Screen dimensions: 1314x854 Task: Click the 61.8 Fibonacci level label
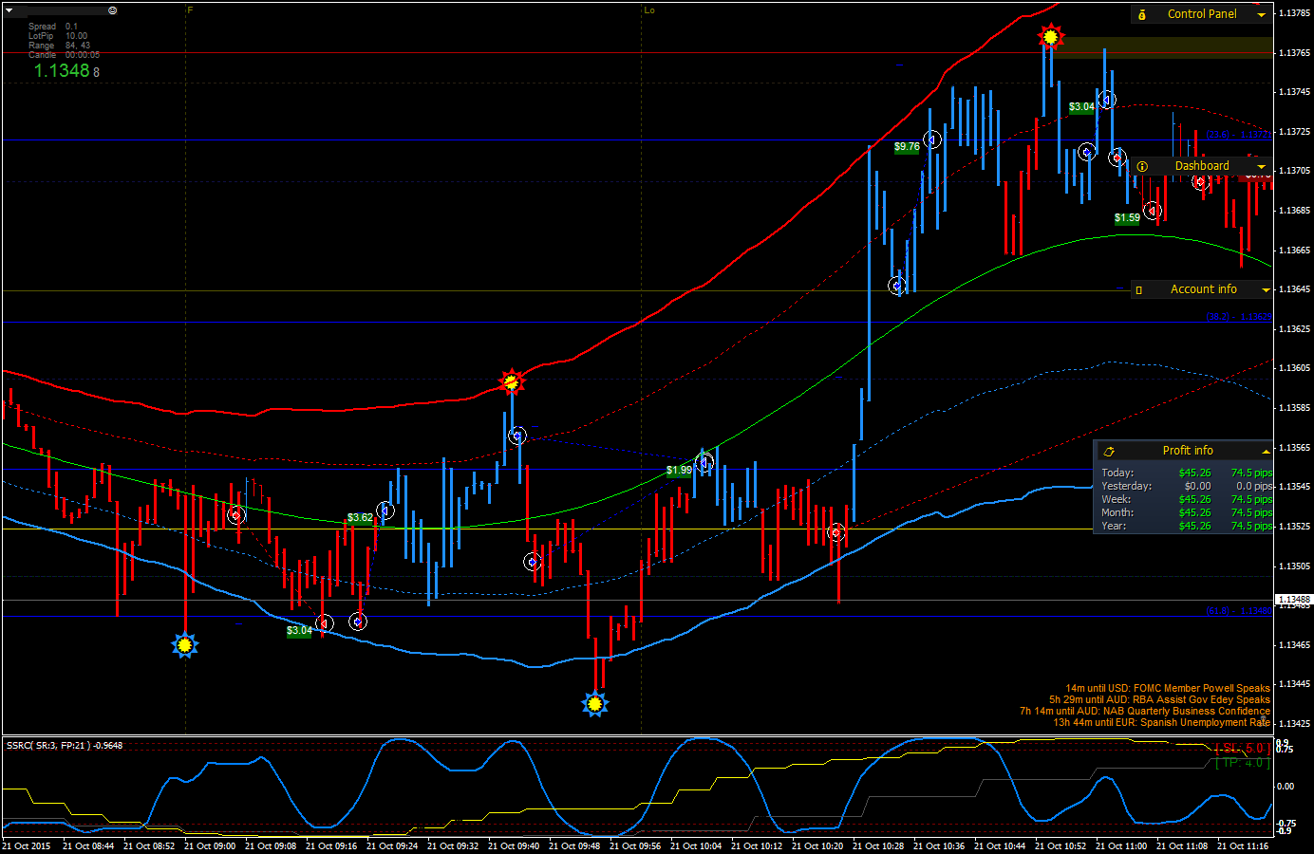tap(1239, 611)
